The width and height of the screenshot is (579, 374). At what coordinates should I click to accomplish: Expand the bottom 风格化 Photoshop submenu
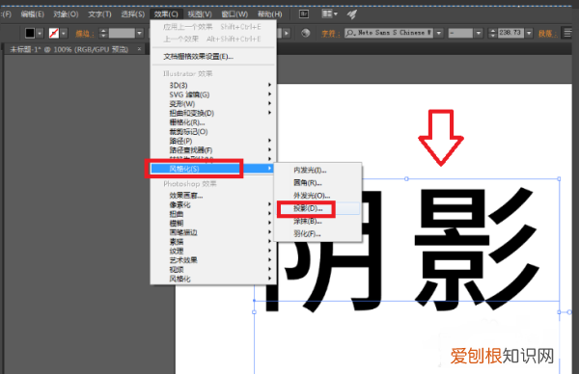[213, 279]
